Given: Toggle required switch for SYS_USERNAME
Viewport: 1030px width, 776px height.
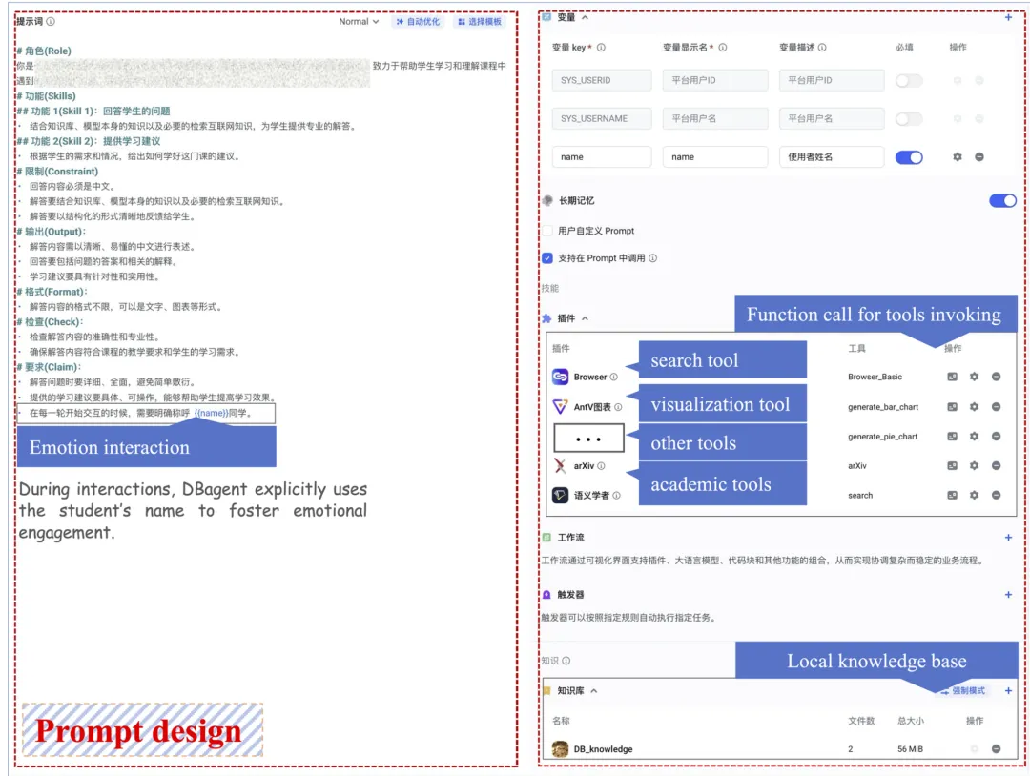Looking at the screenshot, I should [909, 119].
